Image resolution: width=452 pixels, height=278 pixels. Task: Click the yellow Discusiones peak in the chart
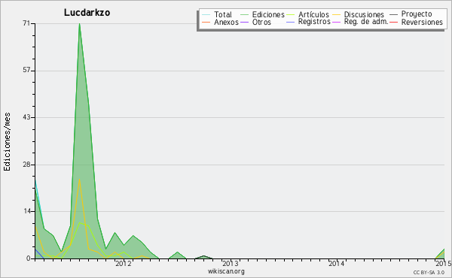coord(79,180)
